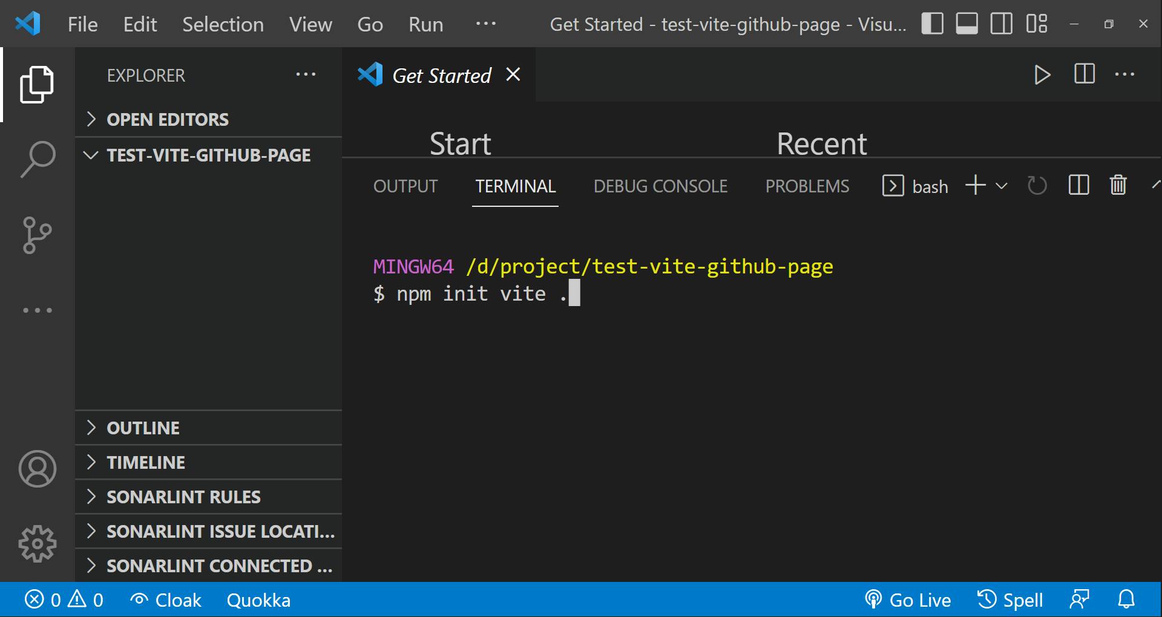The image size is (1162, 617).
Task: Click the VS Code logo in title bar
Action: (28, 24)
